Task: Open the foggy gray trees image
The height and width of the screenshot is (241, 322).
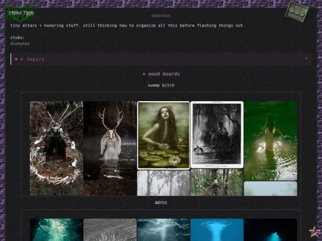Action: pos(163,183)
